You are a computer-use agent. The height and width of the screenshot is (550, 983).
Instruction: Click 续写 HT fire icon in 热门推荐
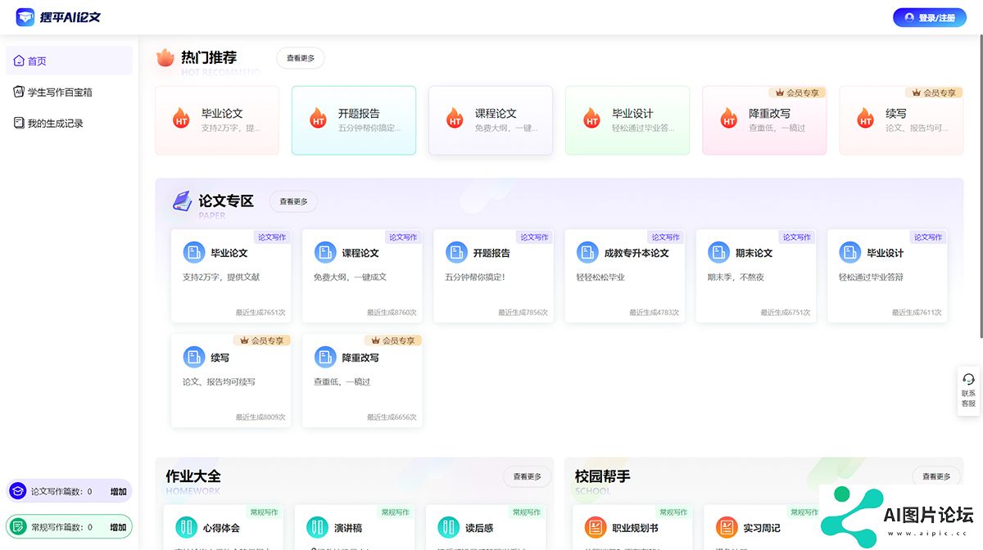pyautogui.click(x=865, y=119)
